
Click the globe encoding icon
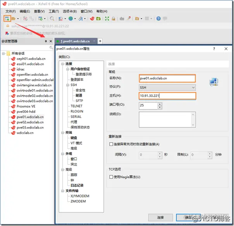(x=71, y=19)
